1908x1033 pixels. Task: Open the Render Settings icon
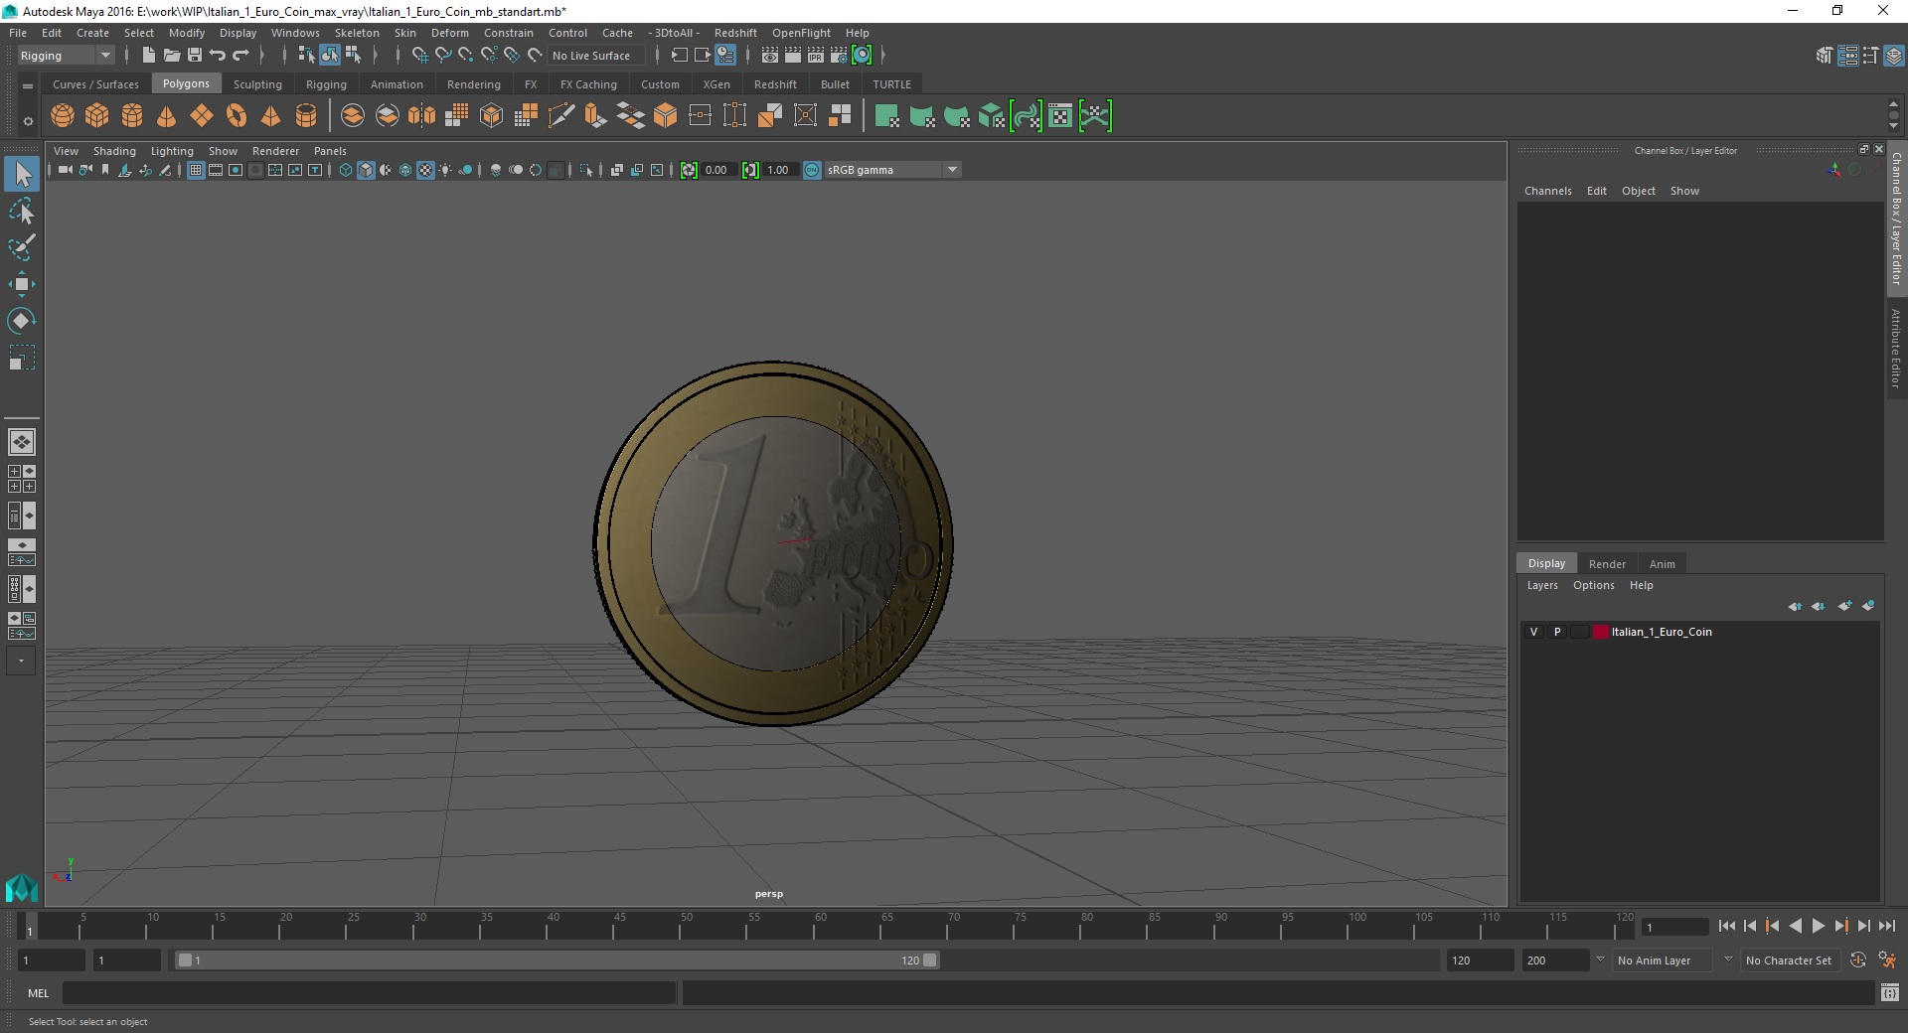pyautogui.click(x=839, y=56)
